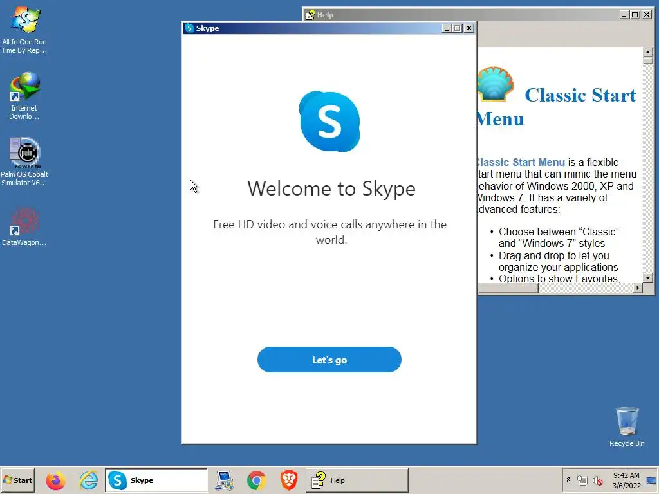The width and height of the screenshot is (659, 494).
Task: Click the Skype logo in welcome screen
Action: pyautogui.click(x=329, y=122)
